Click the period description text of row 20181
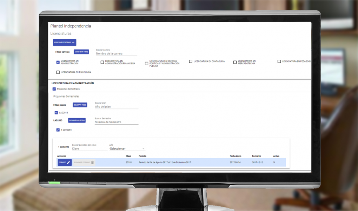Viewport: 358px width, 211px height. [165, 163]
